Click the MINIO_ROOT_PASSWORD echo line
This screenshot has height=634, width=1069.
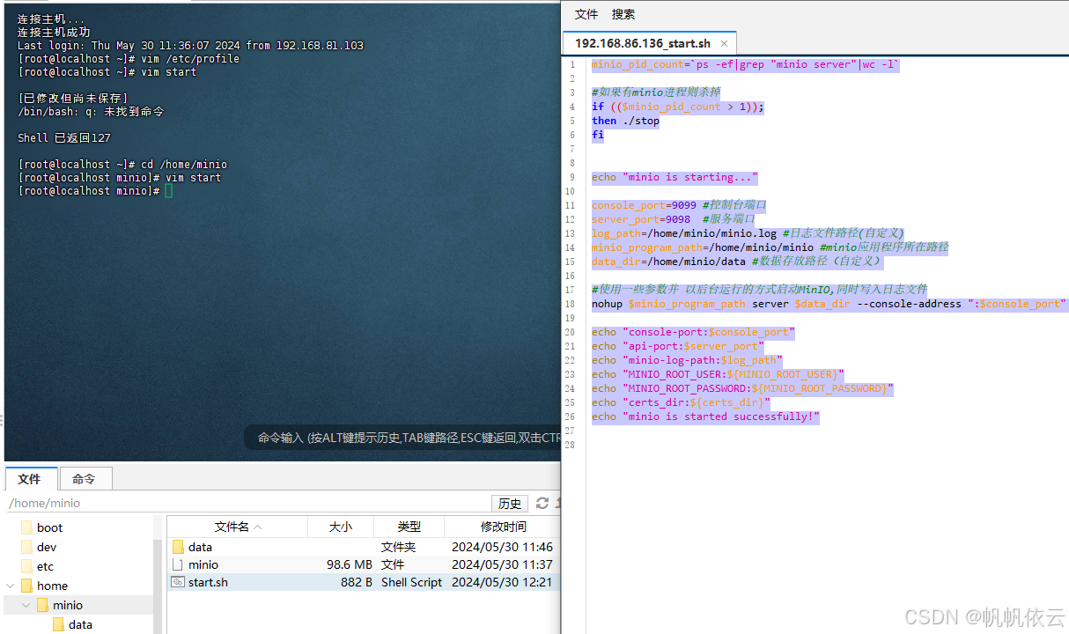tap(742, 388)
